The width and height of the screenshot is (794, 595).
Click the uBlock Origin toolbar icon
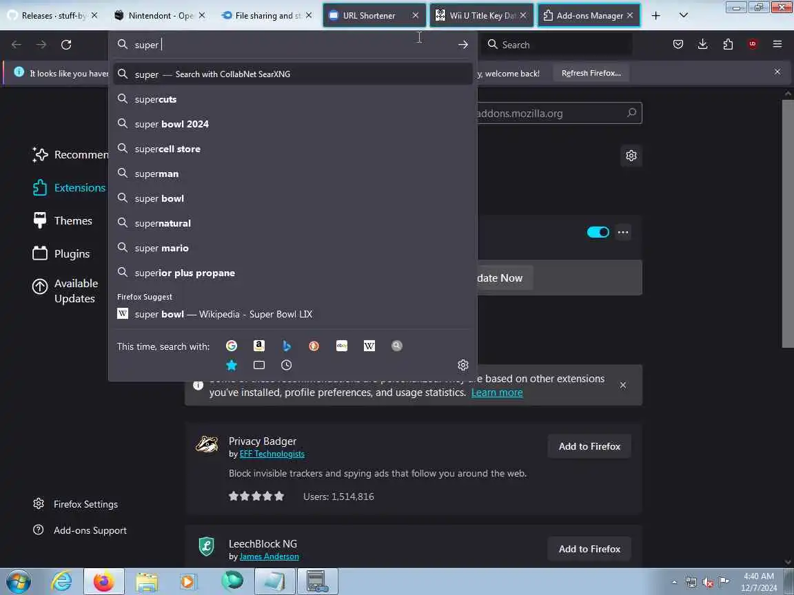(753, 45)
